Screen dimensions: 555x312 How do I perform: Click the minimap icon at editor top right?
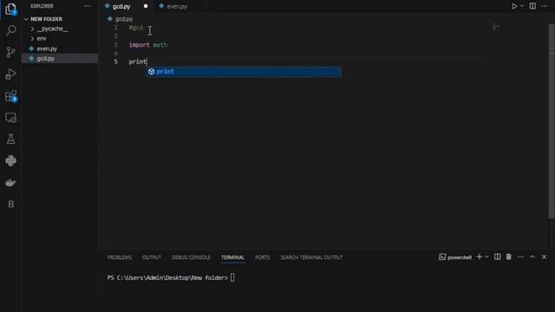(x=496, y=27)
